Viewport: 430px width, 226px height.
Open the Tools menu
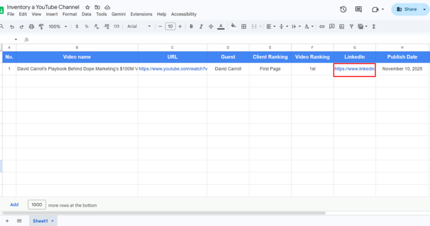coord(101,14)
